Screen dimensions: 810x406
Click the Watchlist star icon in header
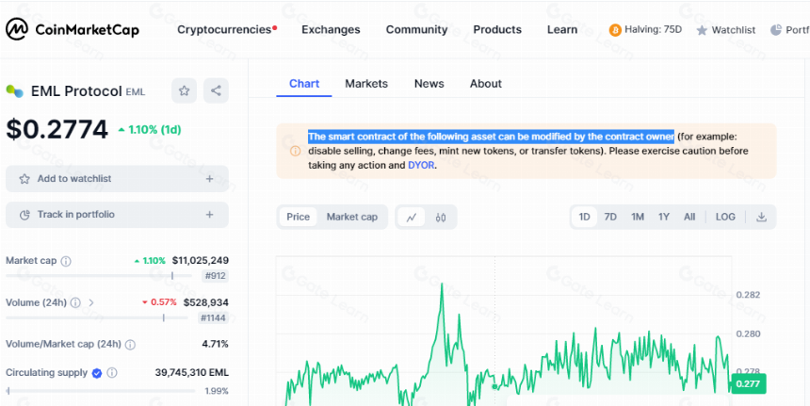tap(702, 30)
